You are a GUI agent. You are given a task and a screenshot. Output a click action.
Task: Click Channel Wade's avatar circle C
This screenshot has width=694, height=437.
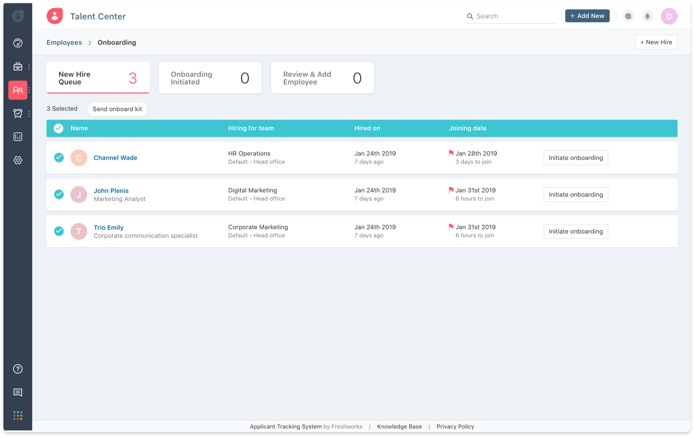pyautogui.click(x=79, y=158)
